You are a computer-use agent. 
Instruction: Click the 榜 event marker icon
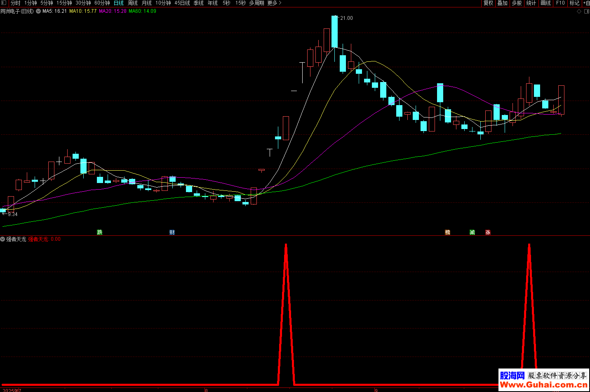[447, 232]
